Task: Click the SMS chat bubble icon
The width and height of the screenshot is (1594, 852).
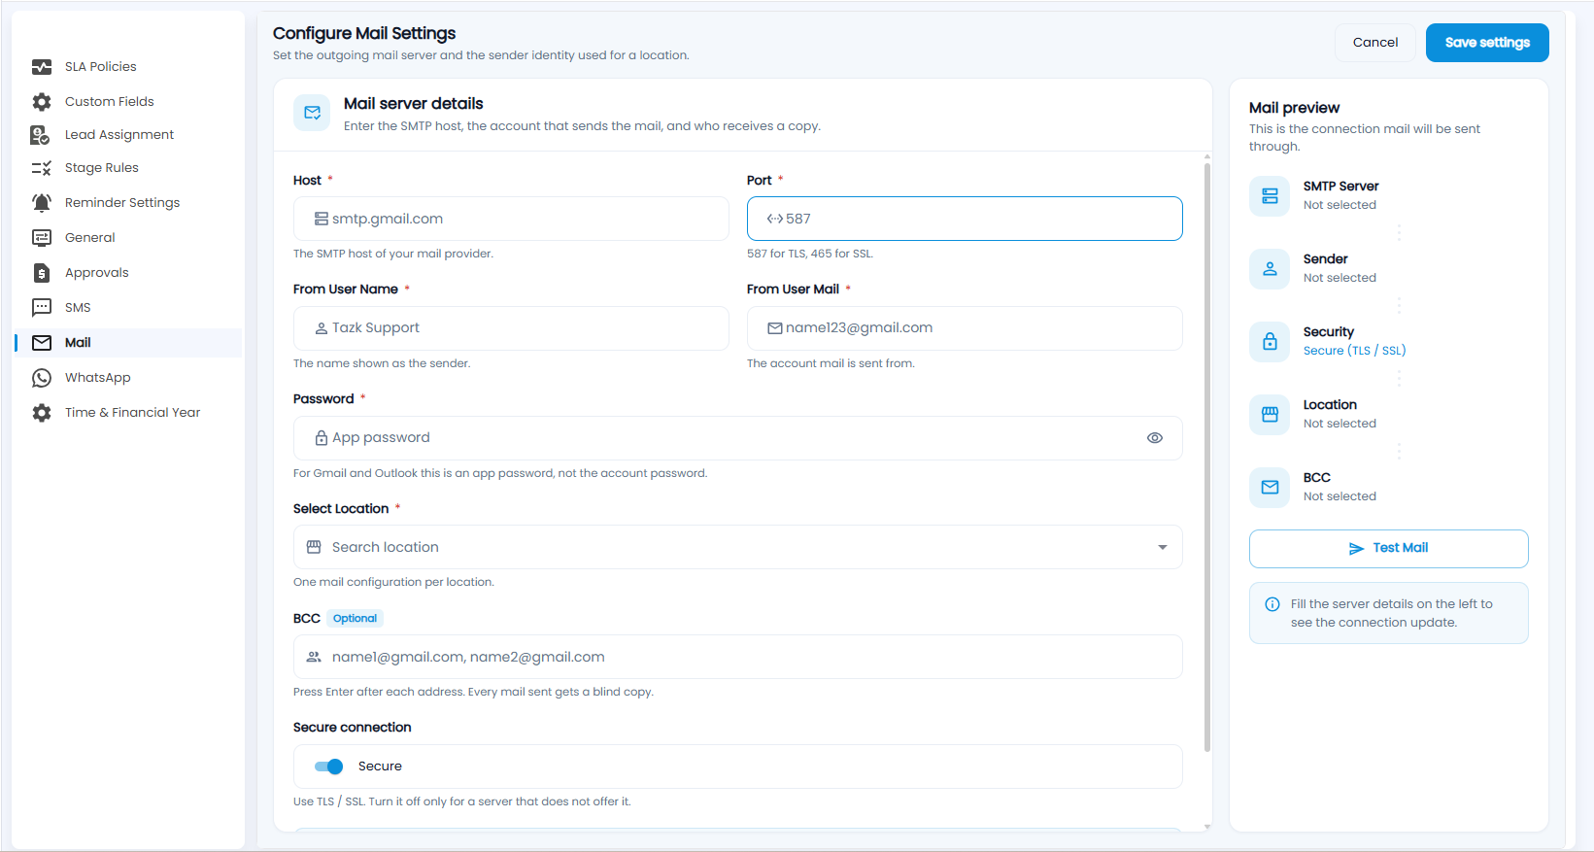Action: coord(42,308)
